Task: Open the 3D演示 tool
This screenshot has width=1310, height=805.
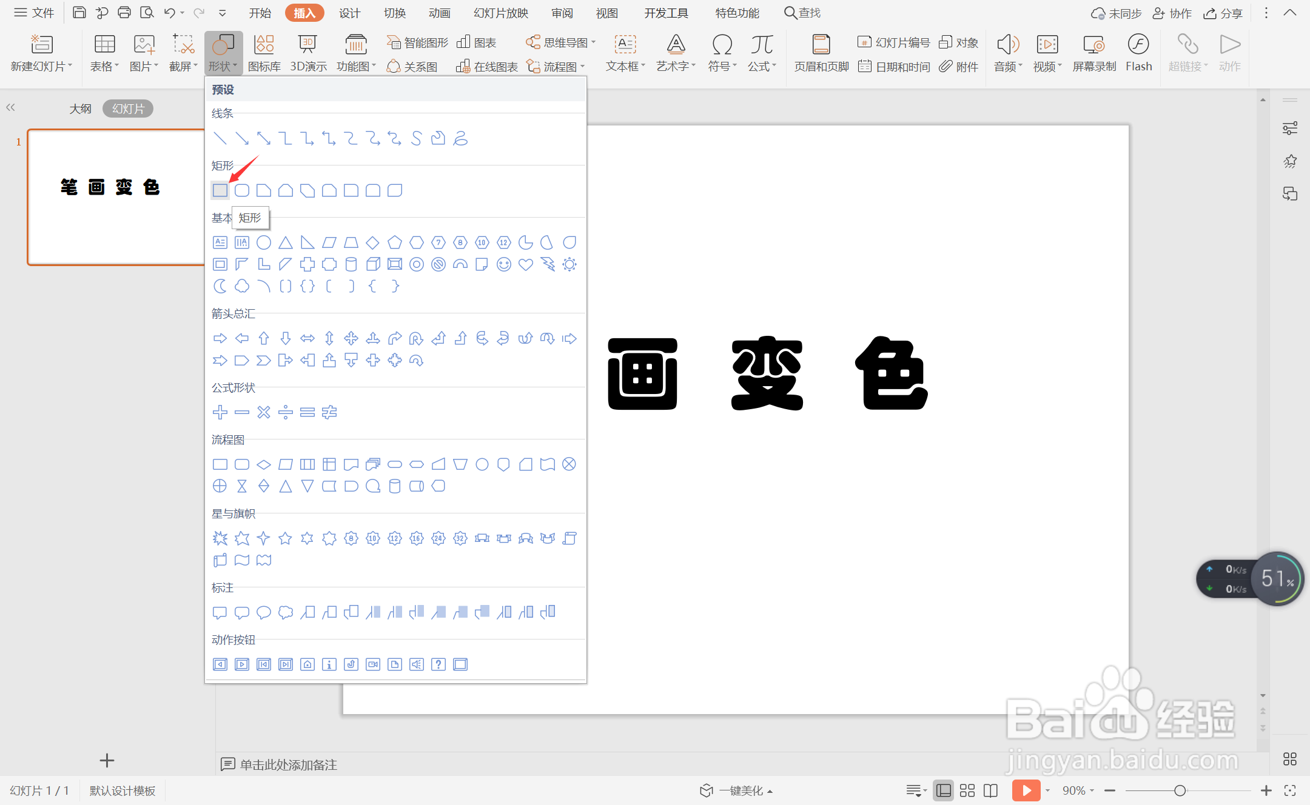Action: tap(307, 52)
